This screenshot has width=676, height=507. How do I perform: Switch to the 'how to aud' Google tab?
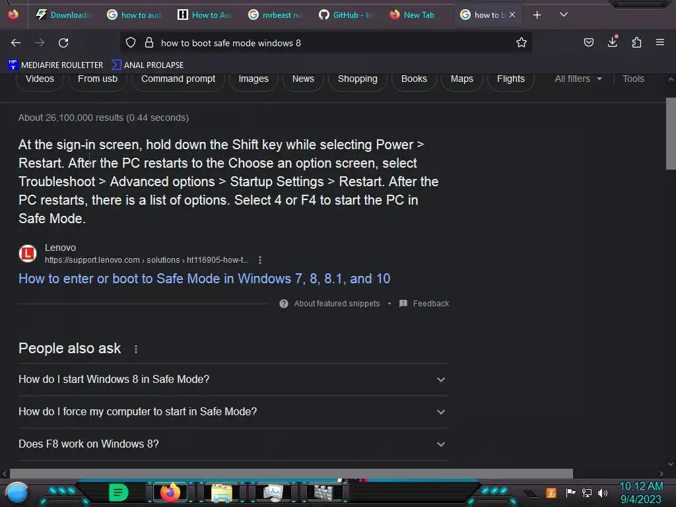[x=134, y=15]
